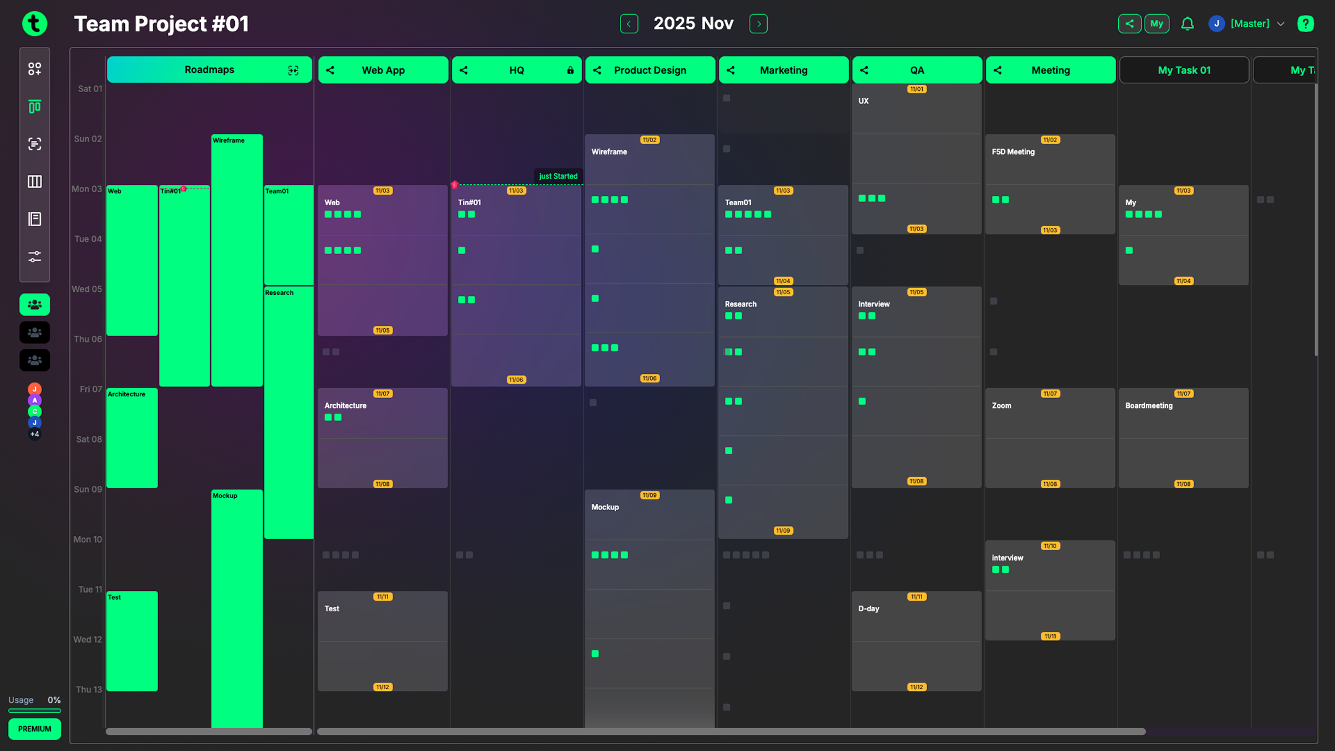
Task: Open the help question mark icon
Action: tap(1305, 23)
